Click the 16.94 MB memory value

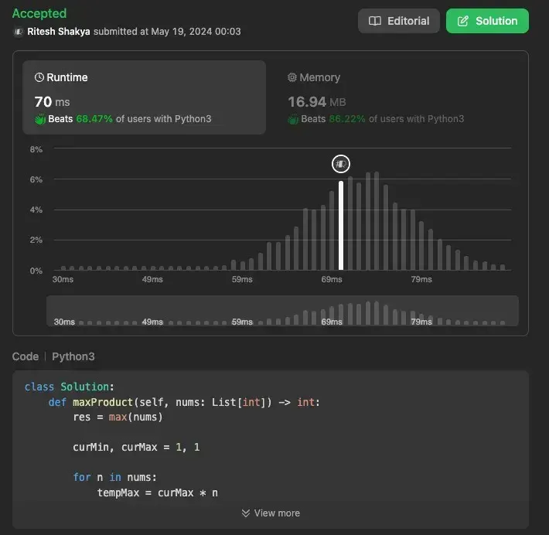pyautogui.click(x=316, y=102)
